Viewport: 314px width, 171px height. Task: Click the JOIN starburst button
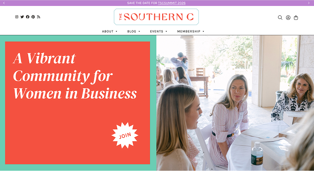click(x=125, y=135)
